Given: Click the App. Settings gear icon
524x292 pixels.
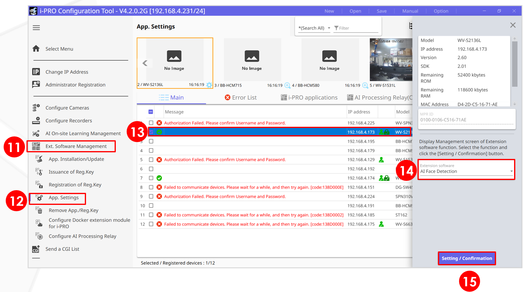Looking at the screenshot, I should (39, 197).
